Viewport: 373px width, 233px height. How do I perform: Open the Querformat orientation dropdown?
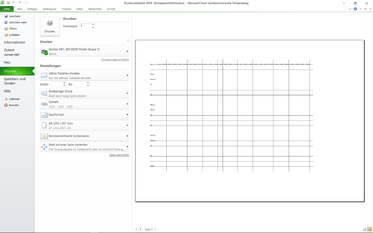click(85, 115)
